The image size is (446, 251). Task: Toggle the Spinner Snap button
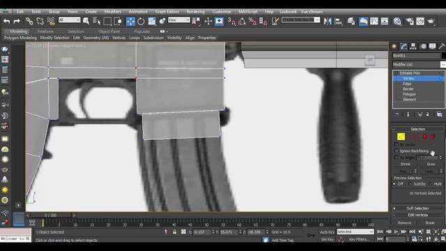[x=263, y=21]
